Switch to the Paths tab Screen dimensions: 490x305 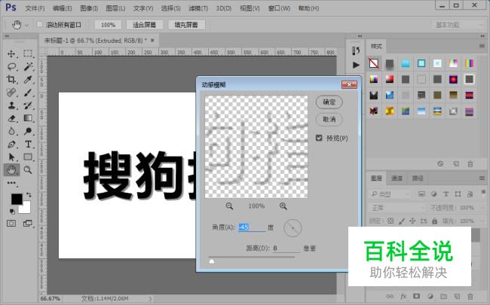(418, 178)
